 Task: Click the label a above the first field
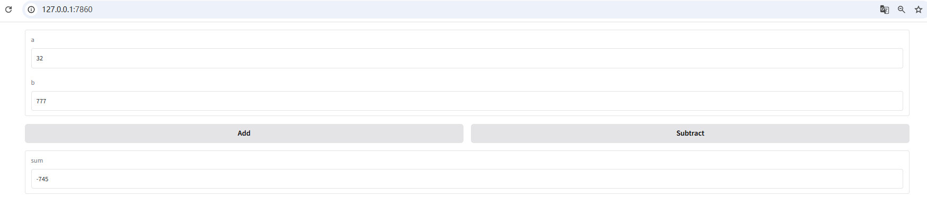pyautogui.click(x=32, y=40)
